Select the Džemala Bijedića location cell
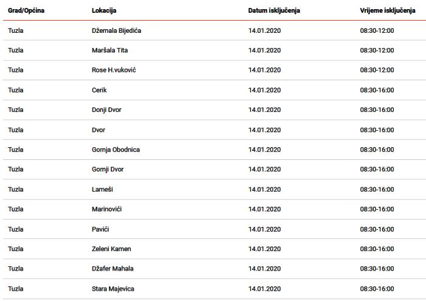The image size is (426, 301). click(116, 30)
